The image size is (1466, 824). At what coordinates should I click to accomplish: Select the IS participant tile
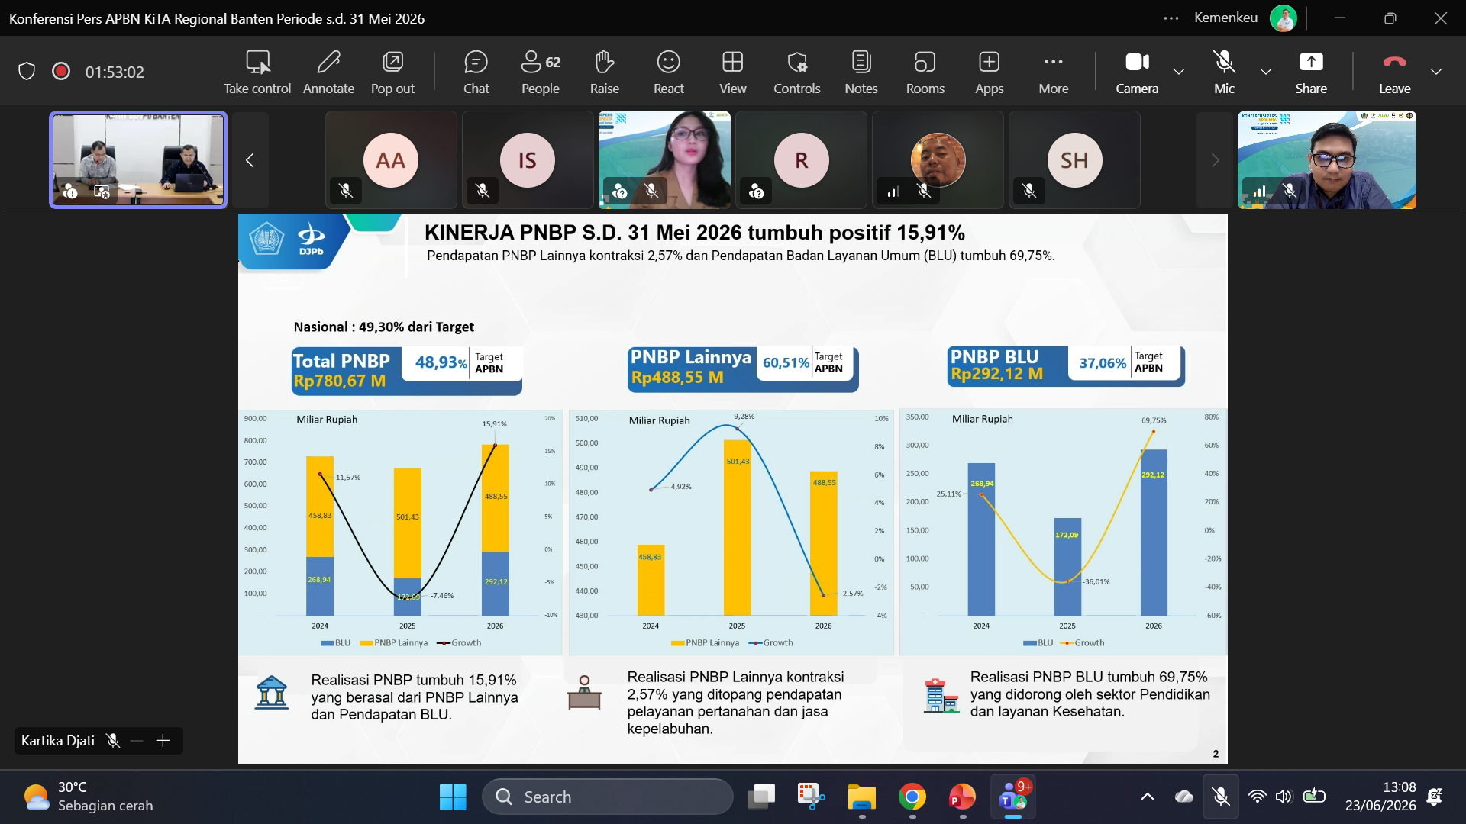[528, 159]
